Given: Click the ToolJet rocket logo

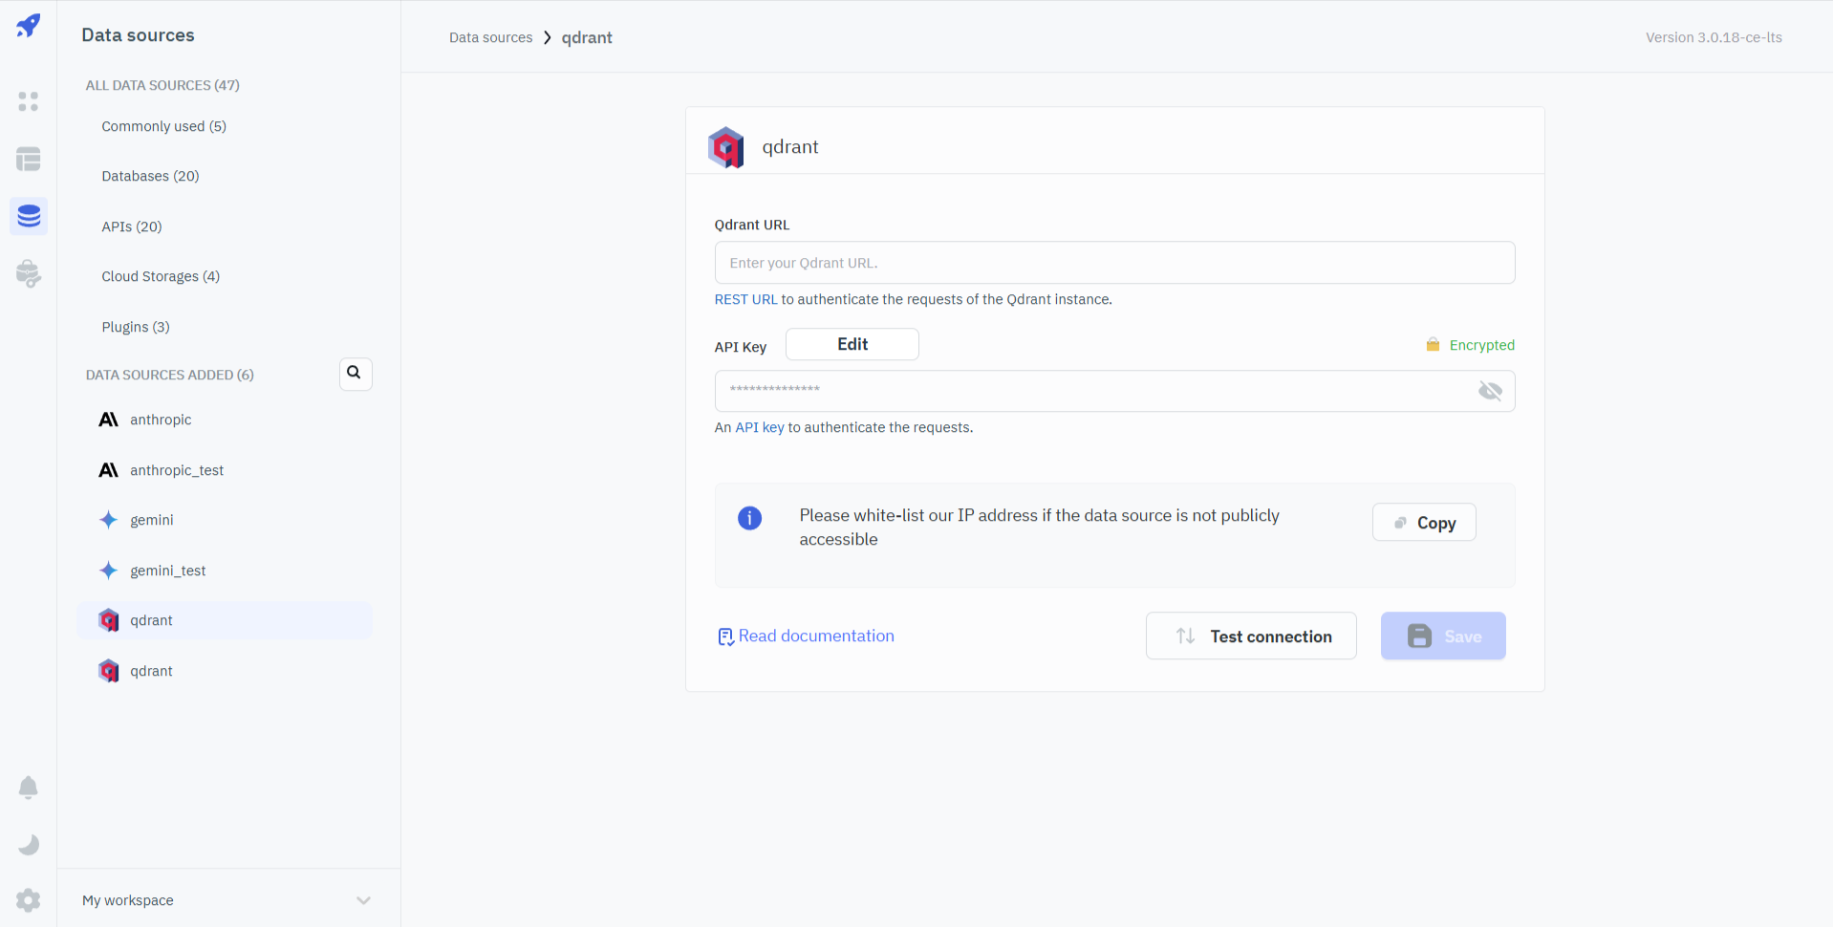Looking at the screenshot, I should tap(29, 26).
